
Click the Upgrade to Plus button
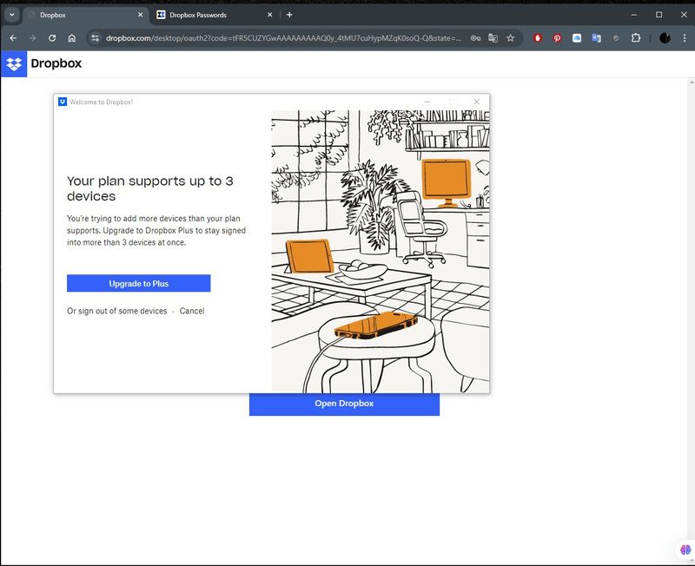tap(139, 284)
